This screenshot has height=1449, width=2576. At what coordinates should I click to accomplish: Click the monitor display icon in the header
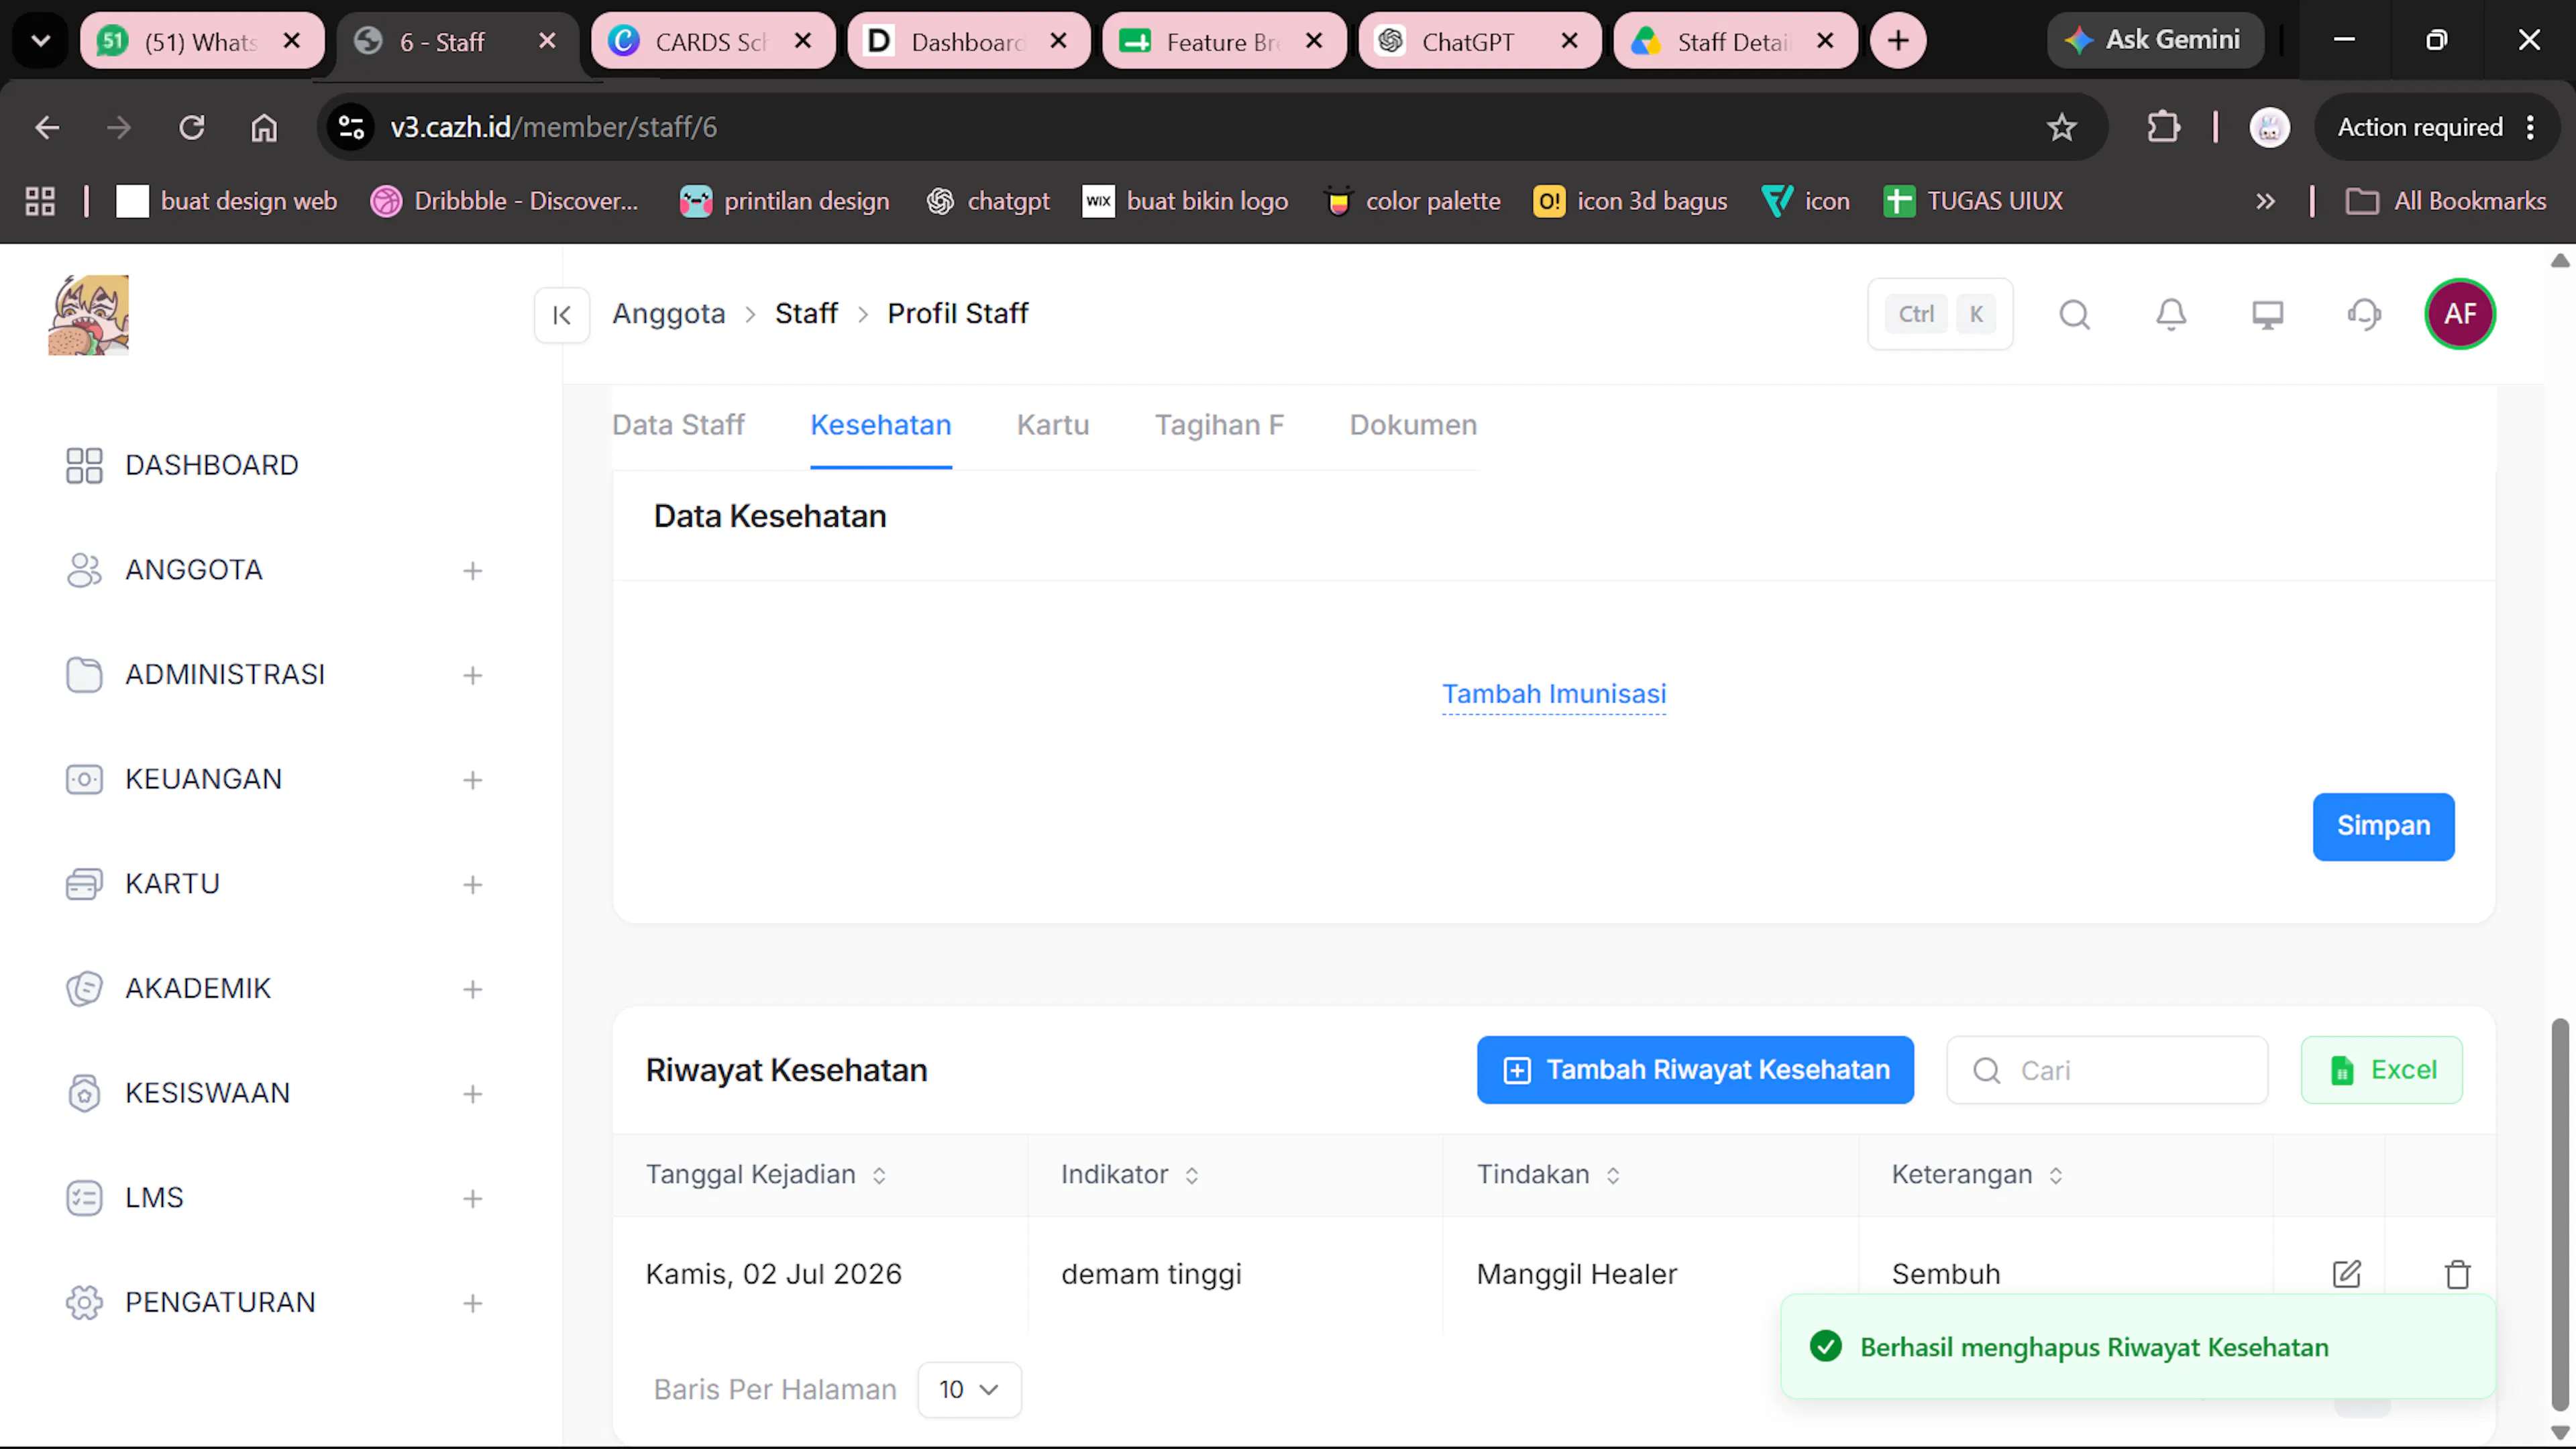click(x=2267, y=315)
